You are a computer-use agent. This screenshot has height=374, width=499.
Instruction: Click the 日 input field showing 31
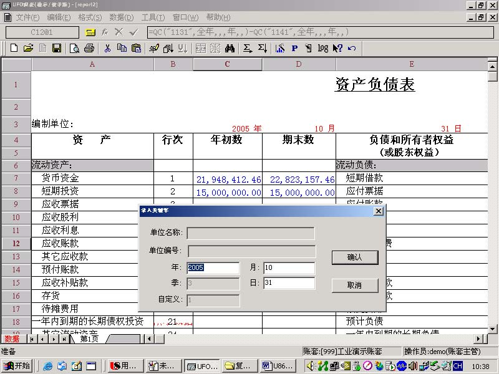point(289,283)
